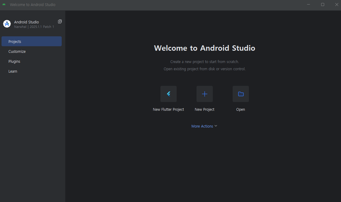Image resolution: width=341 pixels, height=202 pixels.
Task: Expand the More Actions dropdown
Action: coord(204,126)
